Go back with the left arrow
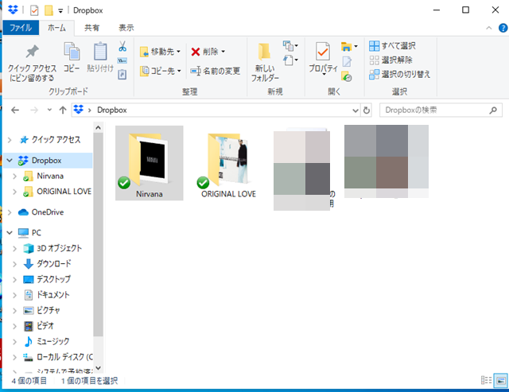The height and width of the screenshot is (392, 509). point(15,111)
